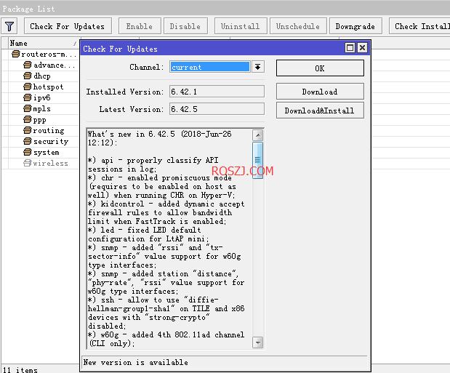450x373 pixels.
Task: Select the dhcp package icon
Action: click(28, 76)
